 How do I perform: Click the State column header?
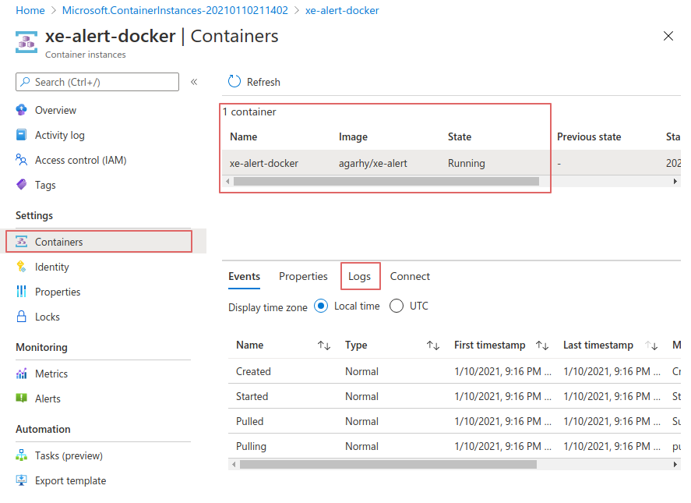pyautogui.click(x=460, y=136)
